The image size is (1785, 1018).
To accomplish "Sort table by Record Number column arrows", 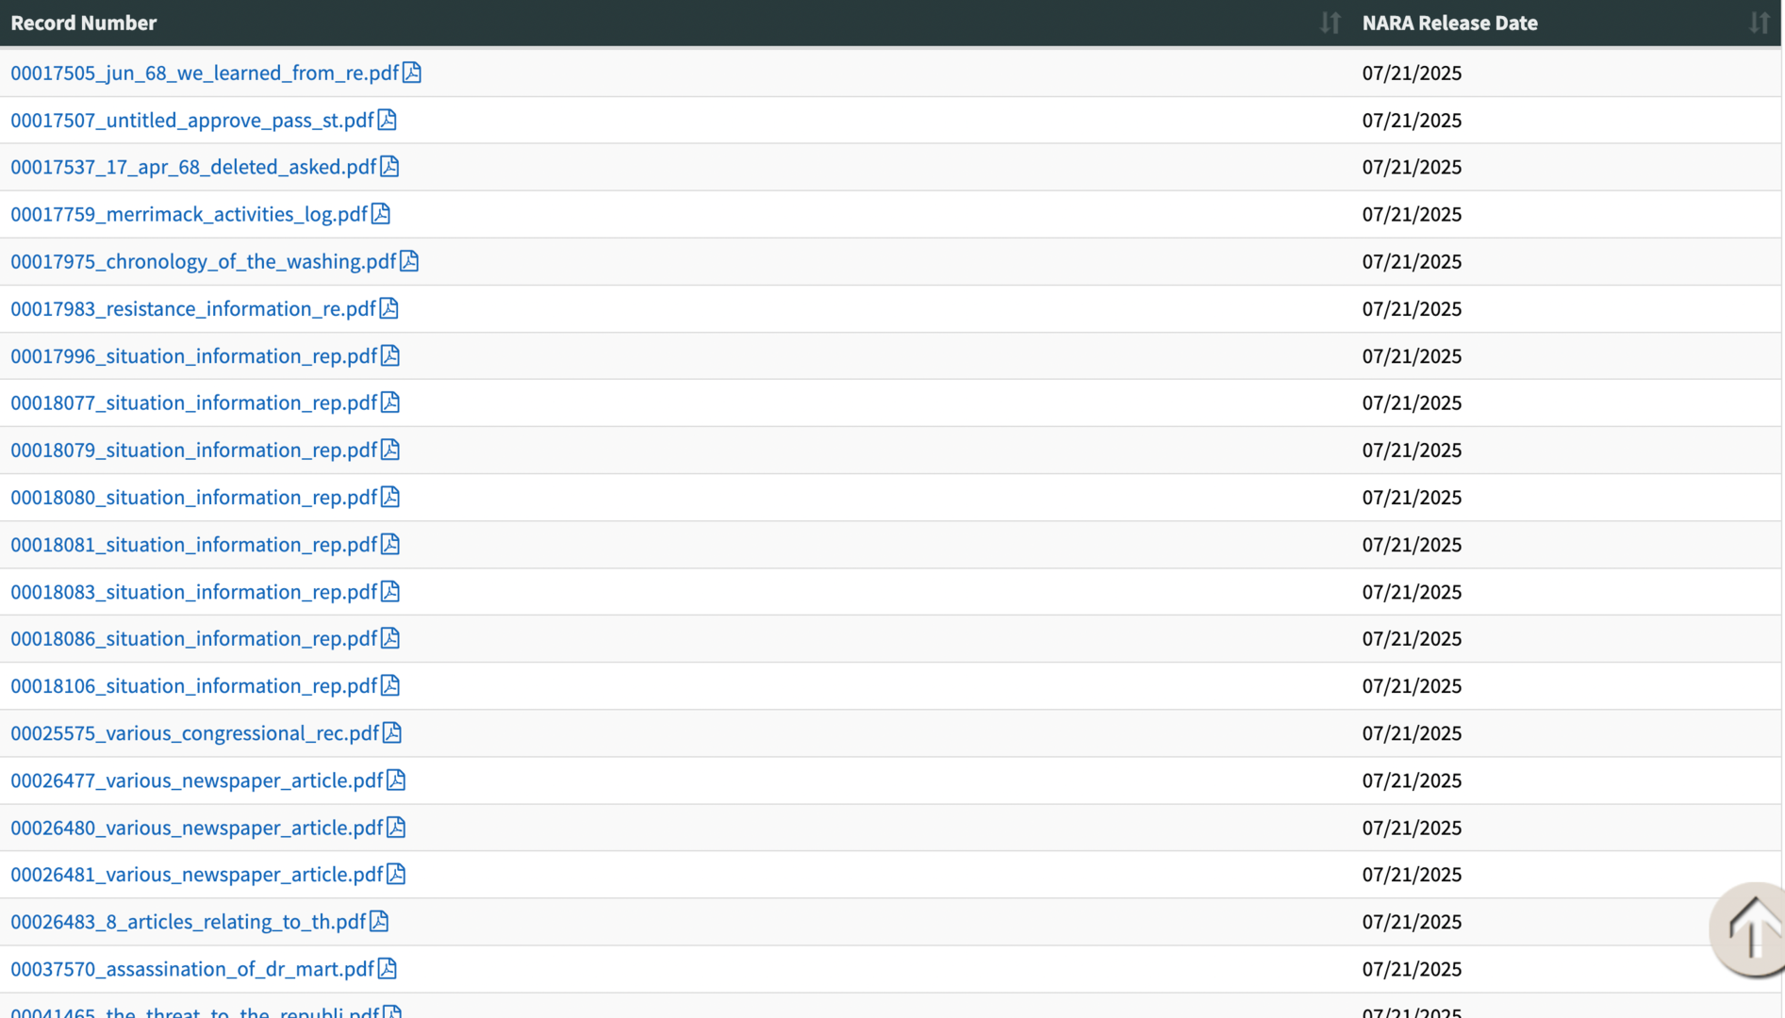I will 1330,23.
